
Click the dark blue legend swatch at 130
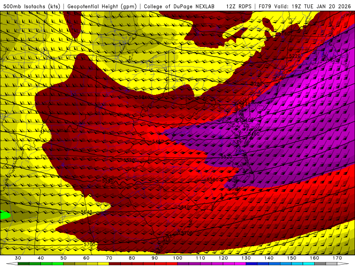(x=252, y=264)
